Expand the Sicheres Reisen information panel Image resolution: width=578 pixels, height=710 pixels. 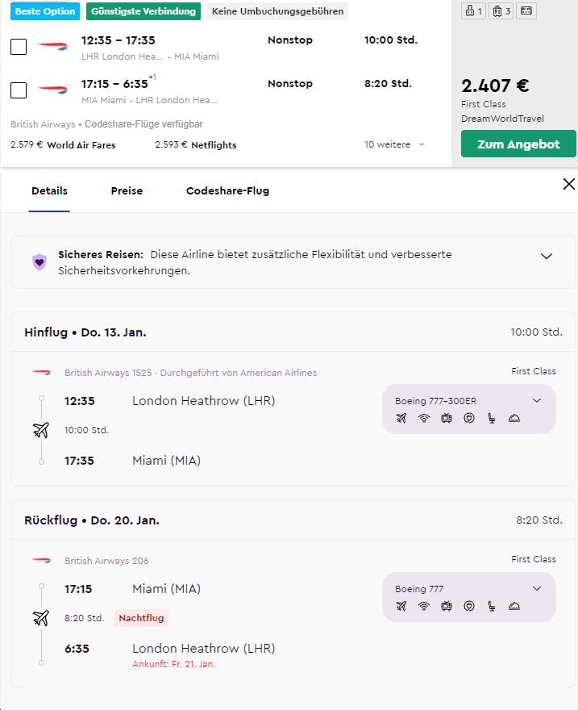tap(547, 257)
